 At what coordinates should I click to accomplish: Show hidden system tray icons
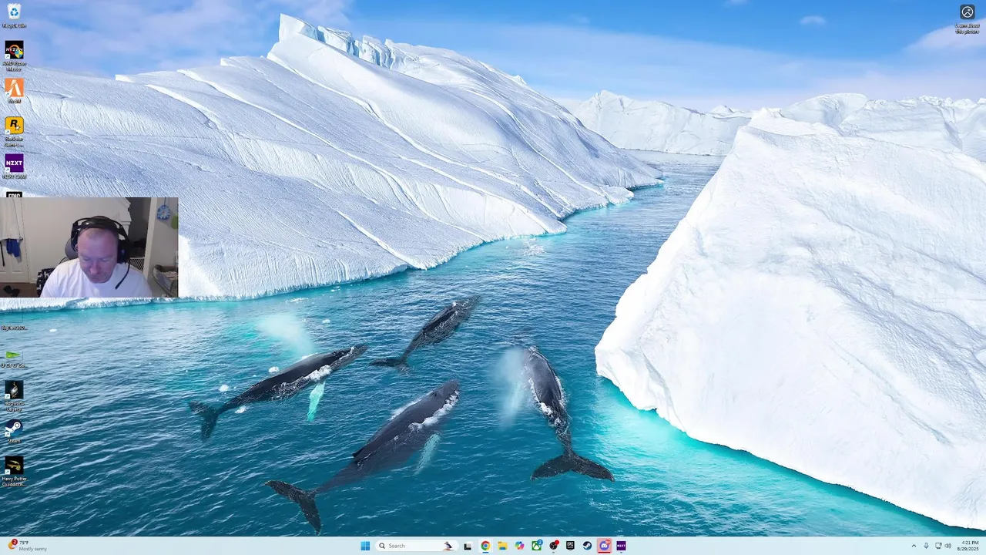click(x=914, y=546)
